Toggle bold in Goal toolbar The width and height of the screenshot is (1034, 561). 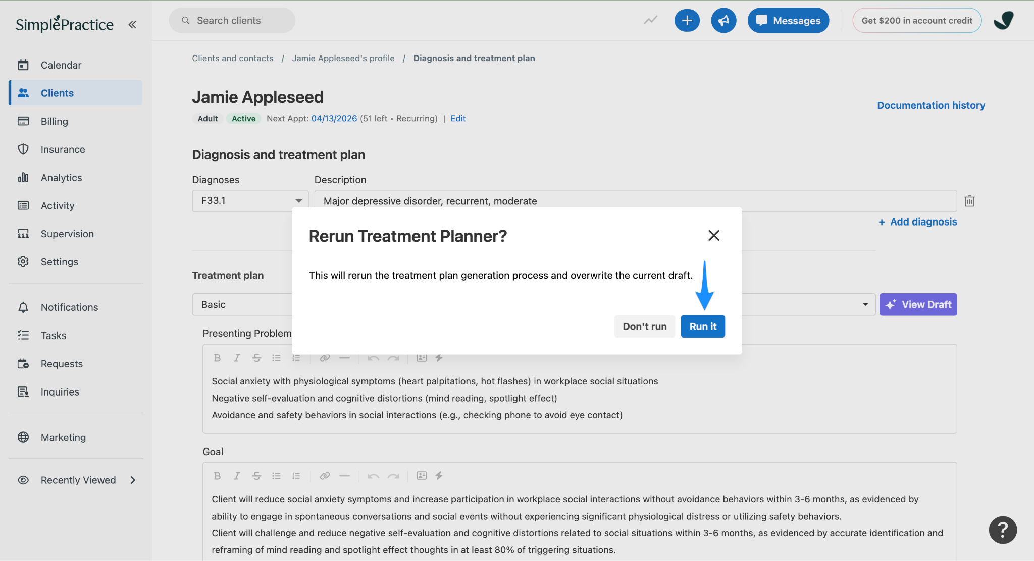coord(217,476)
